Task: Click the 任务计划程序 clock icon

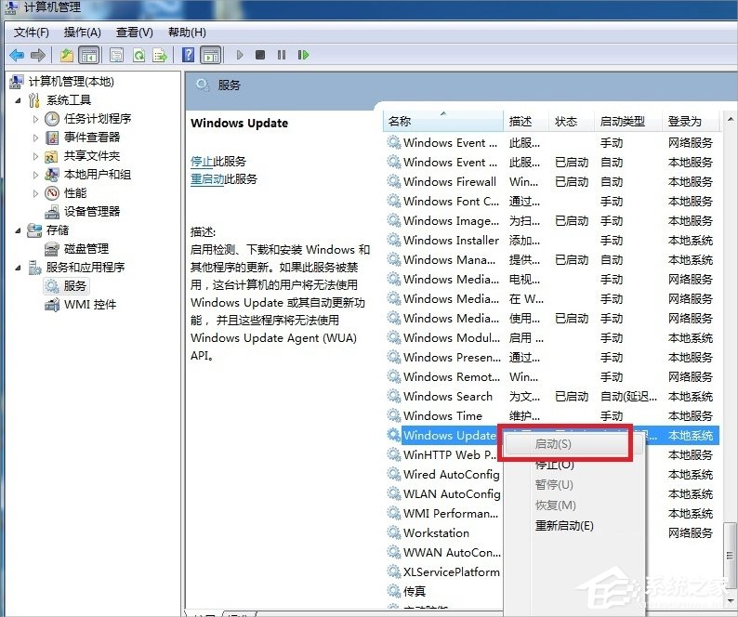Action: (x=52, y=119)
